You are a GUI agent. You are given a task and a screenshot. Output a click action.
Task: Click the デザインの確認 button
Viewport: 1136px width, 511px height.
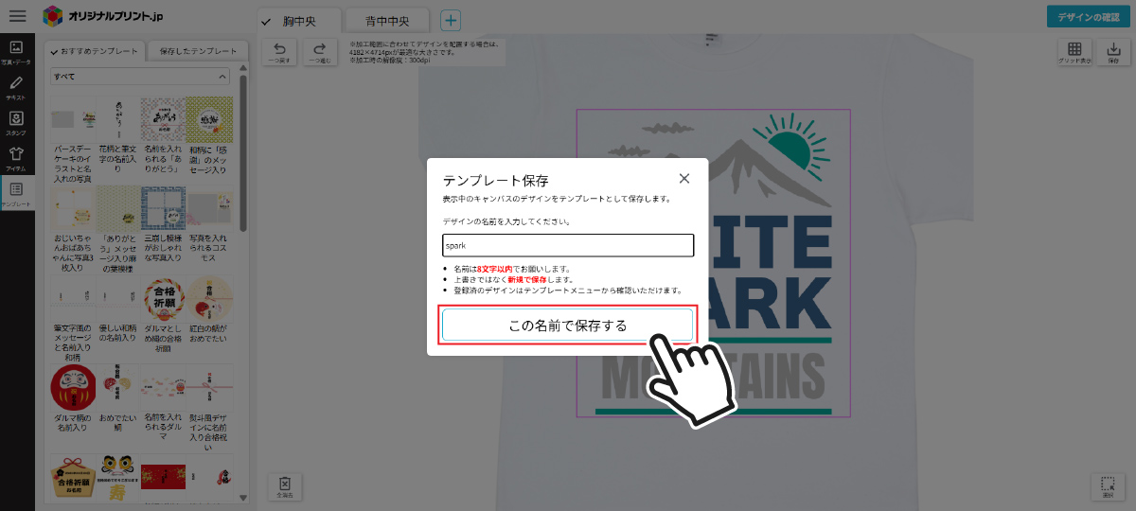point(1089,16)
